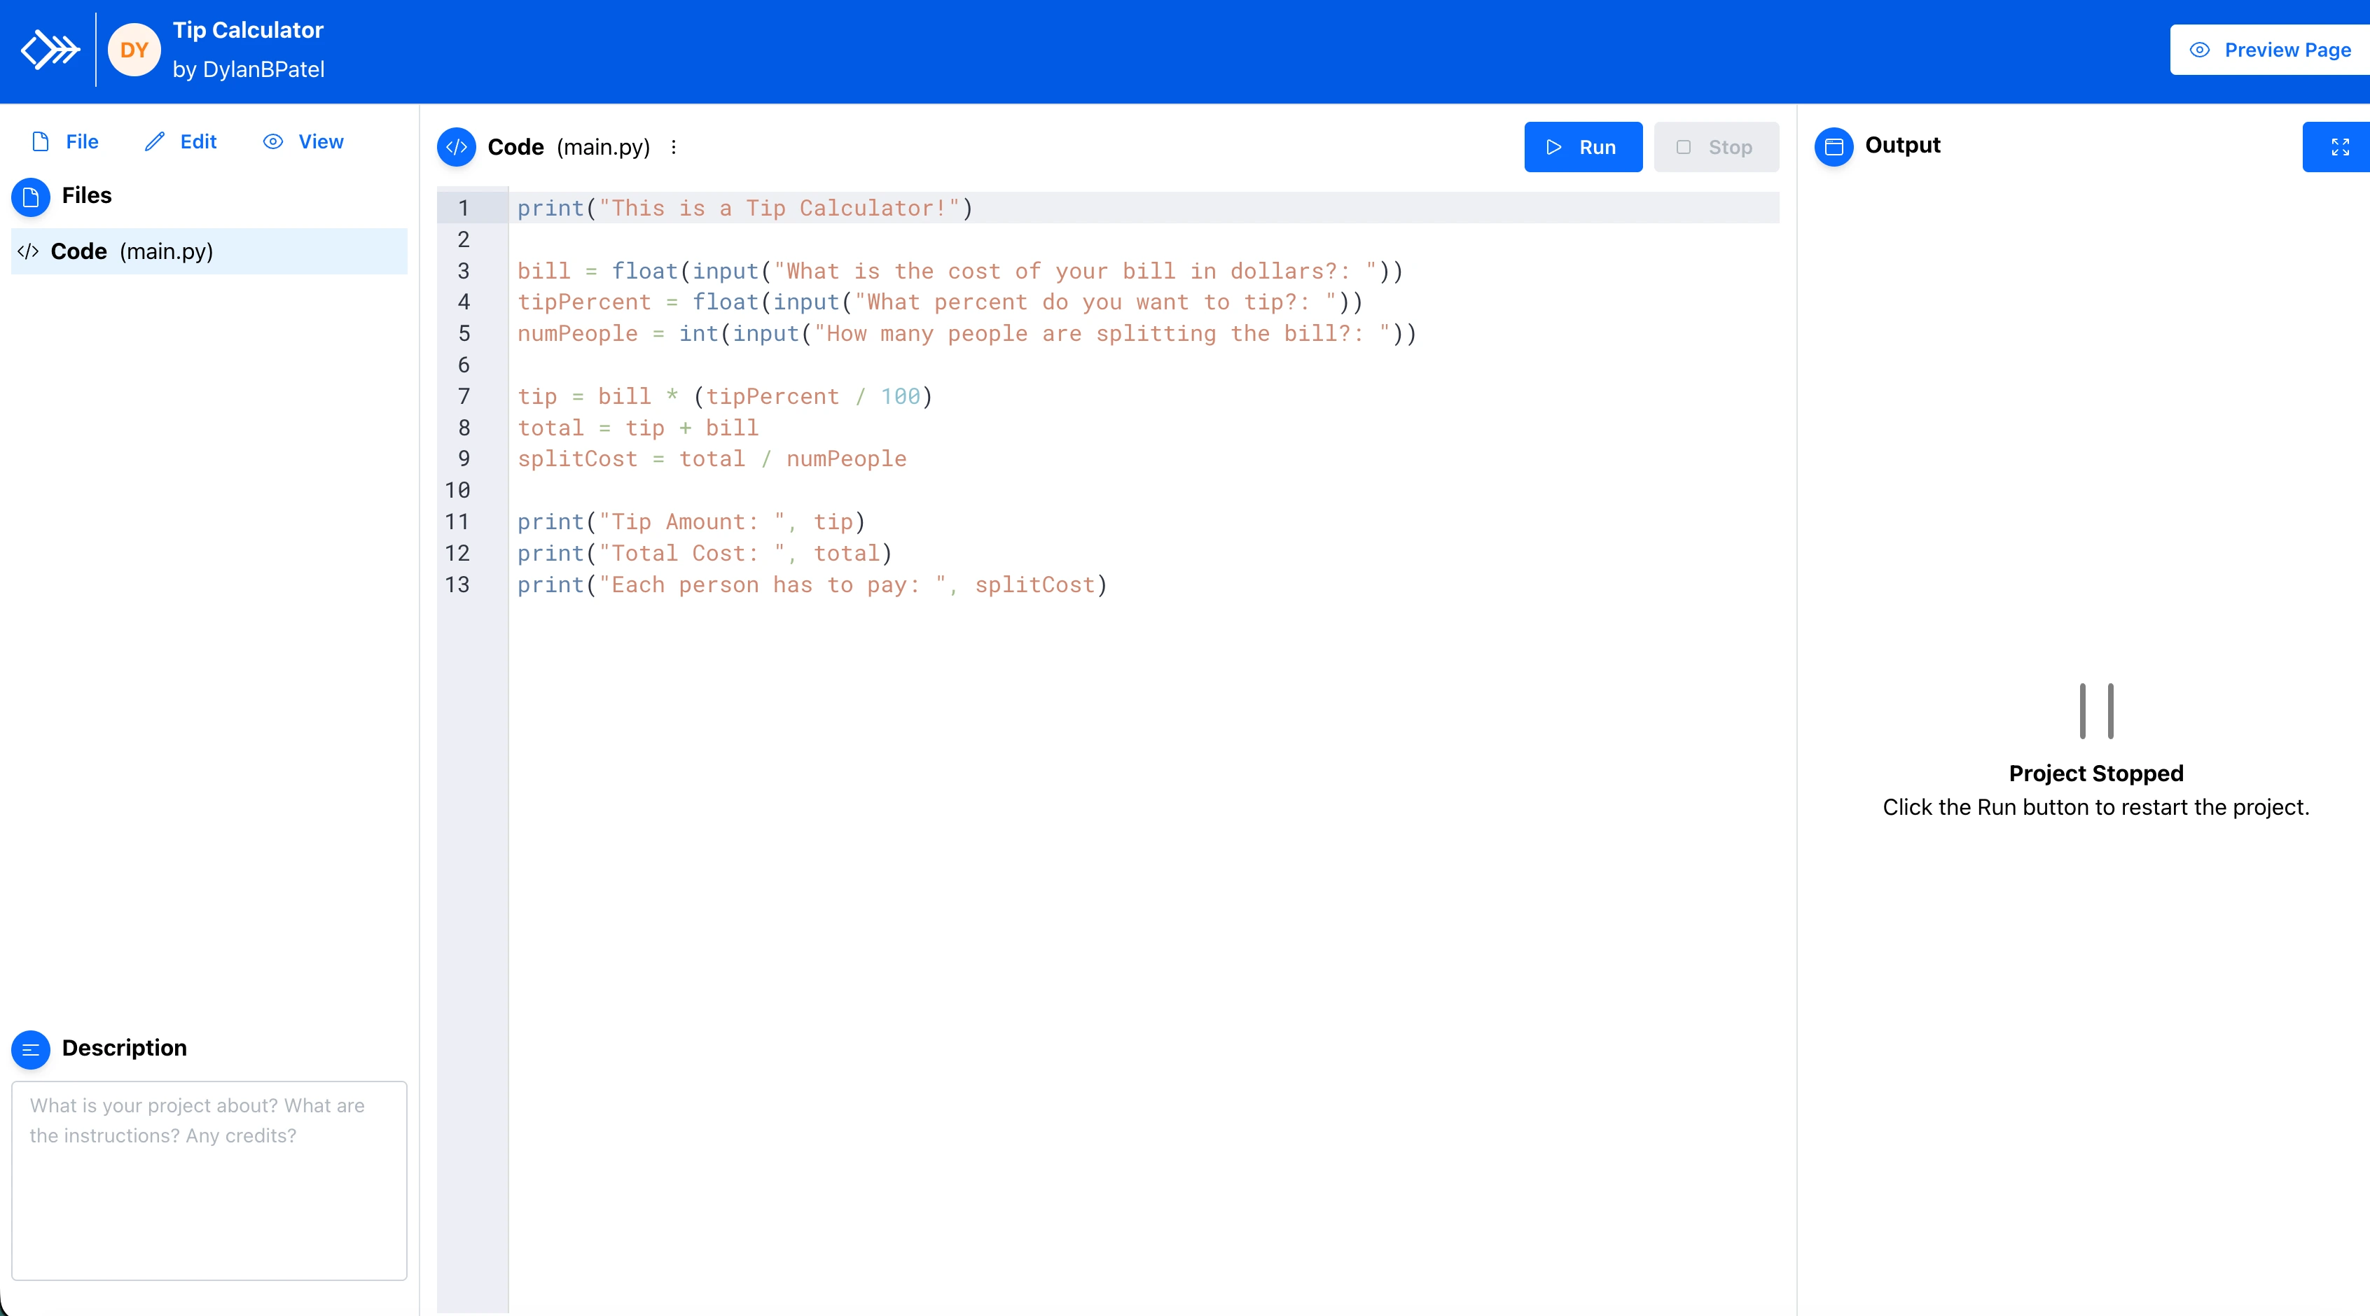Select the Code (main.py) file in Files
This screenshot has width=2370, height=1316.
point(209,251)
